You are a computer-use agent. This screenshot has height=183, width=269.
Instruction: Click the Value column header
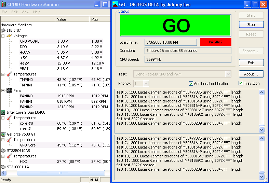72,19
